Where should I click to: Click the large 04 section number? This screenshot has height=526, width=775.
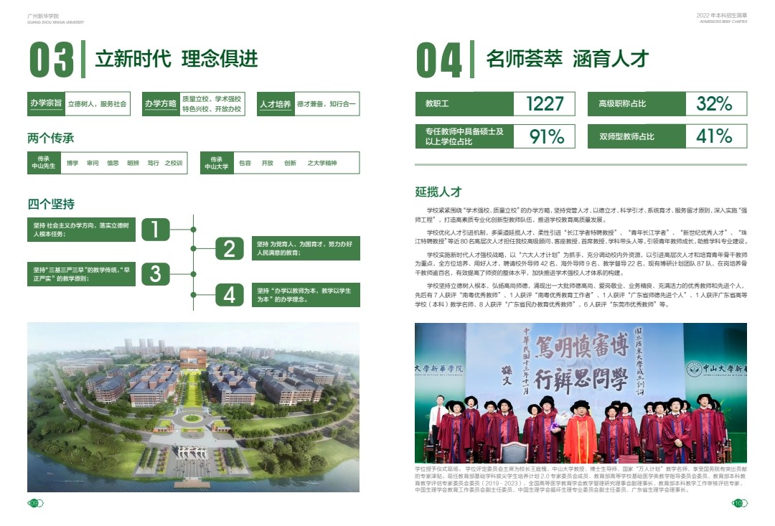pyautogui.click(x=439, y=60)
